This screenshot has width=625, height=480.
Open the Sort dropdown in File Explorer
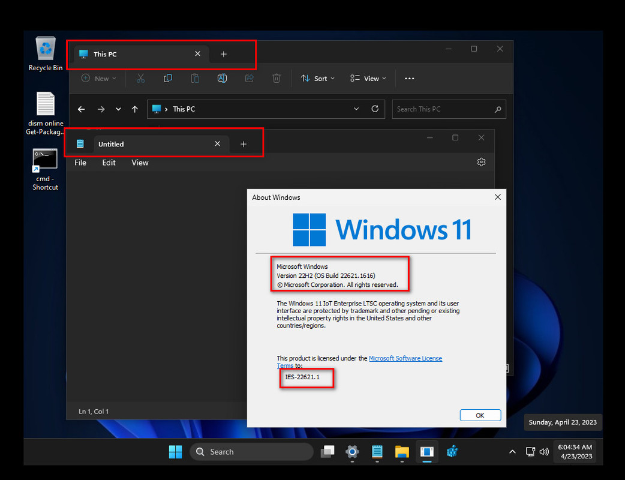[x=318, y=79]
